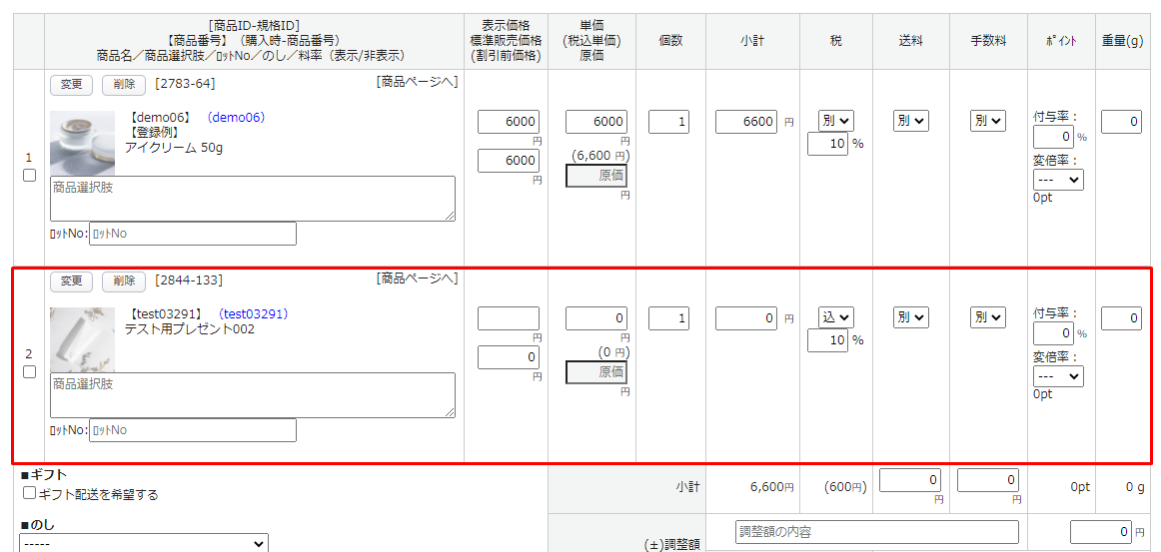1161x552 pixels.
Task: Click the (600円) tax total value
Action: 844,488
